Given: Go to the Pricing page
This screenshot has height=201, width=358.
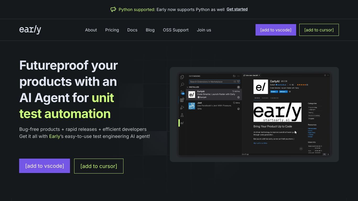Looking at the screenshot, I should 112,30.
